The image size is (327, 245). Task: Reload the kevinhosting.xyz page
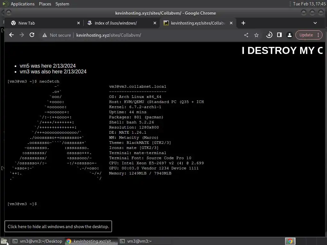(32, 35)
